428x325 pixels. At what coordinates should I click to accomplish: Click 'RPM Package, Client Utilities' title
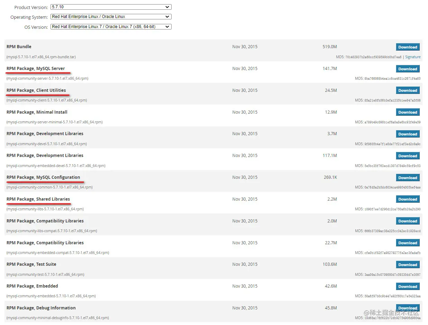(x=36, y=90)
